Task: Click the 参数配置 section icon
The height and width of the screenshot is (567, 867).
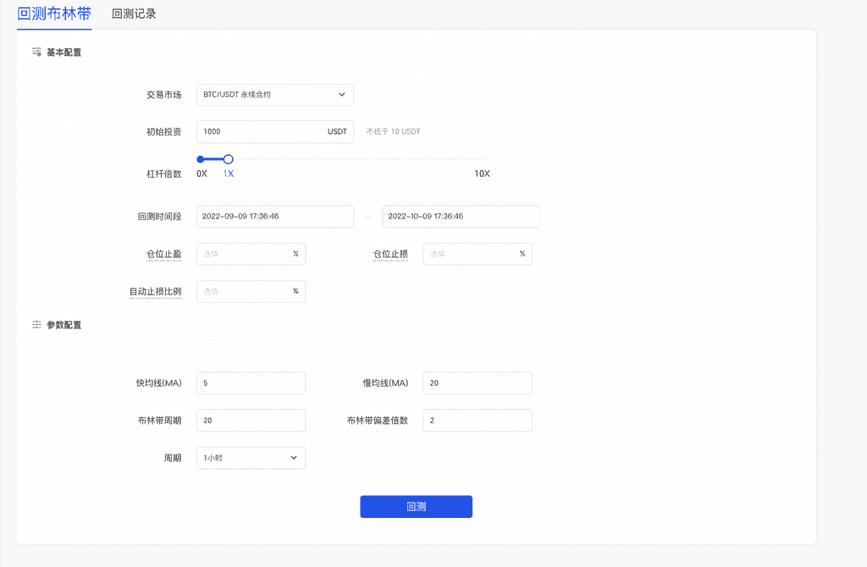Action: (36, 325)
